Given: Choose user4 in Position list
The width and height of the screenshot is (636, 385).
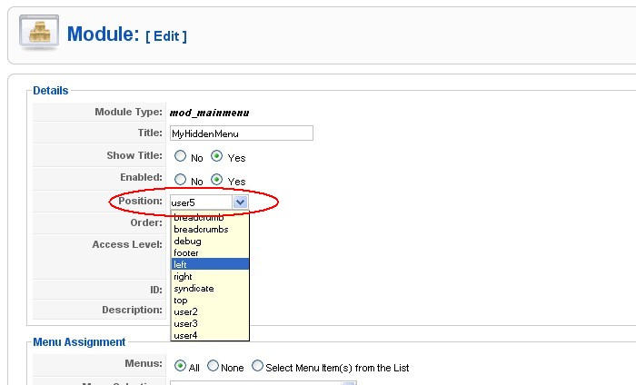Looking at the screenshot, I should 210,335.
